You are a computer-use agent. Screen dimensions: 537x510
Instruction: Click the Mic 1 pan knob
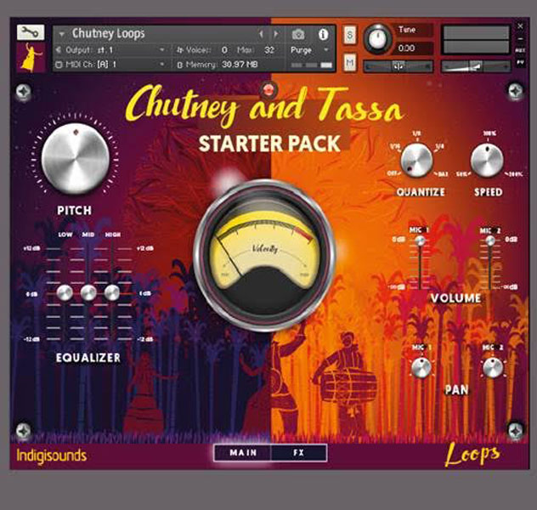[420, 368]
